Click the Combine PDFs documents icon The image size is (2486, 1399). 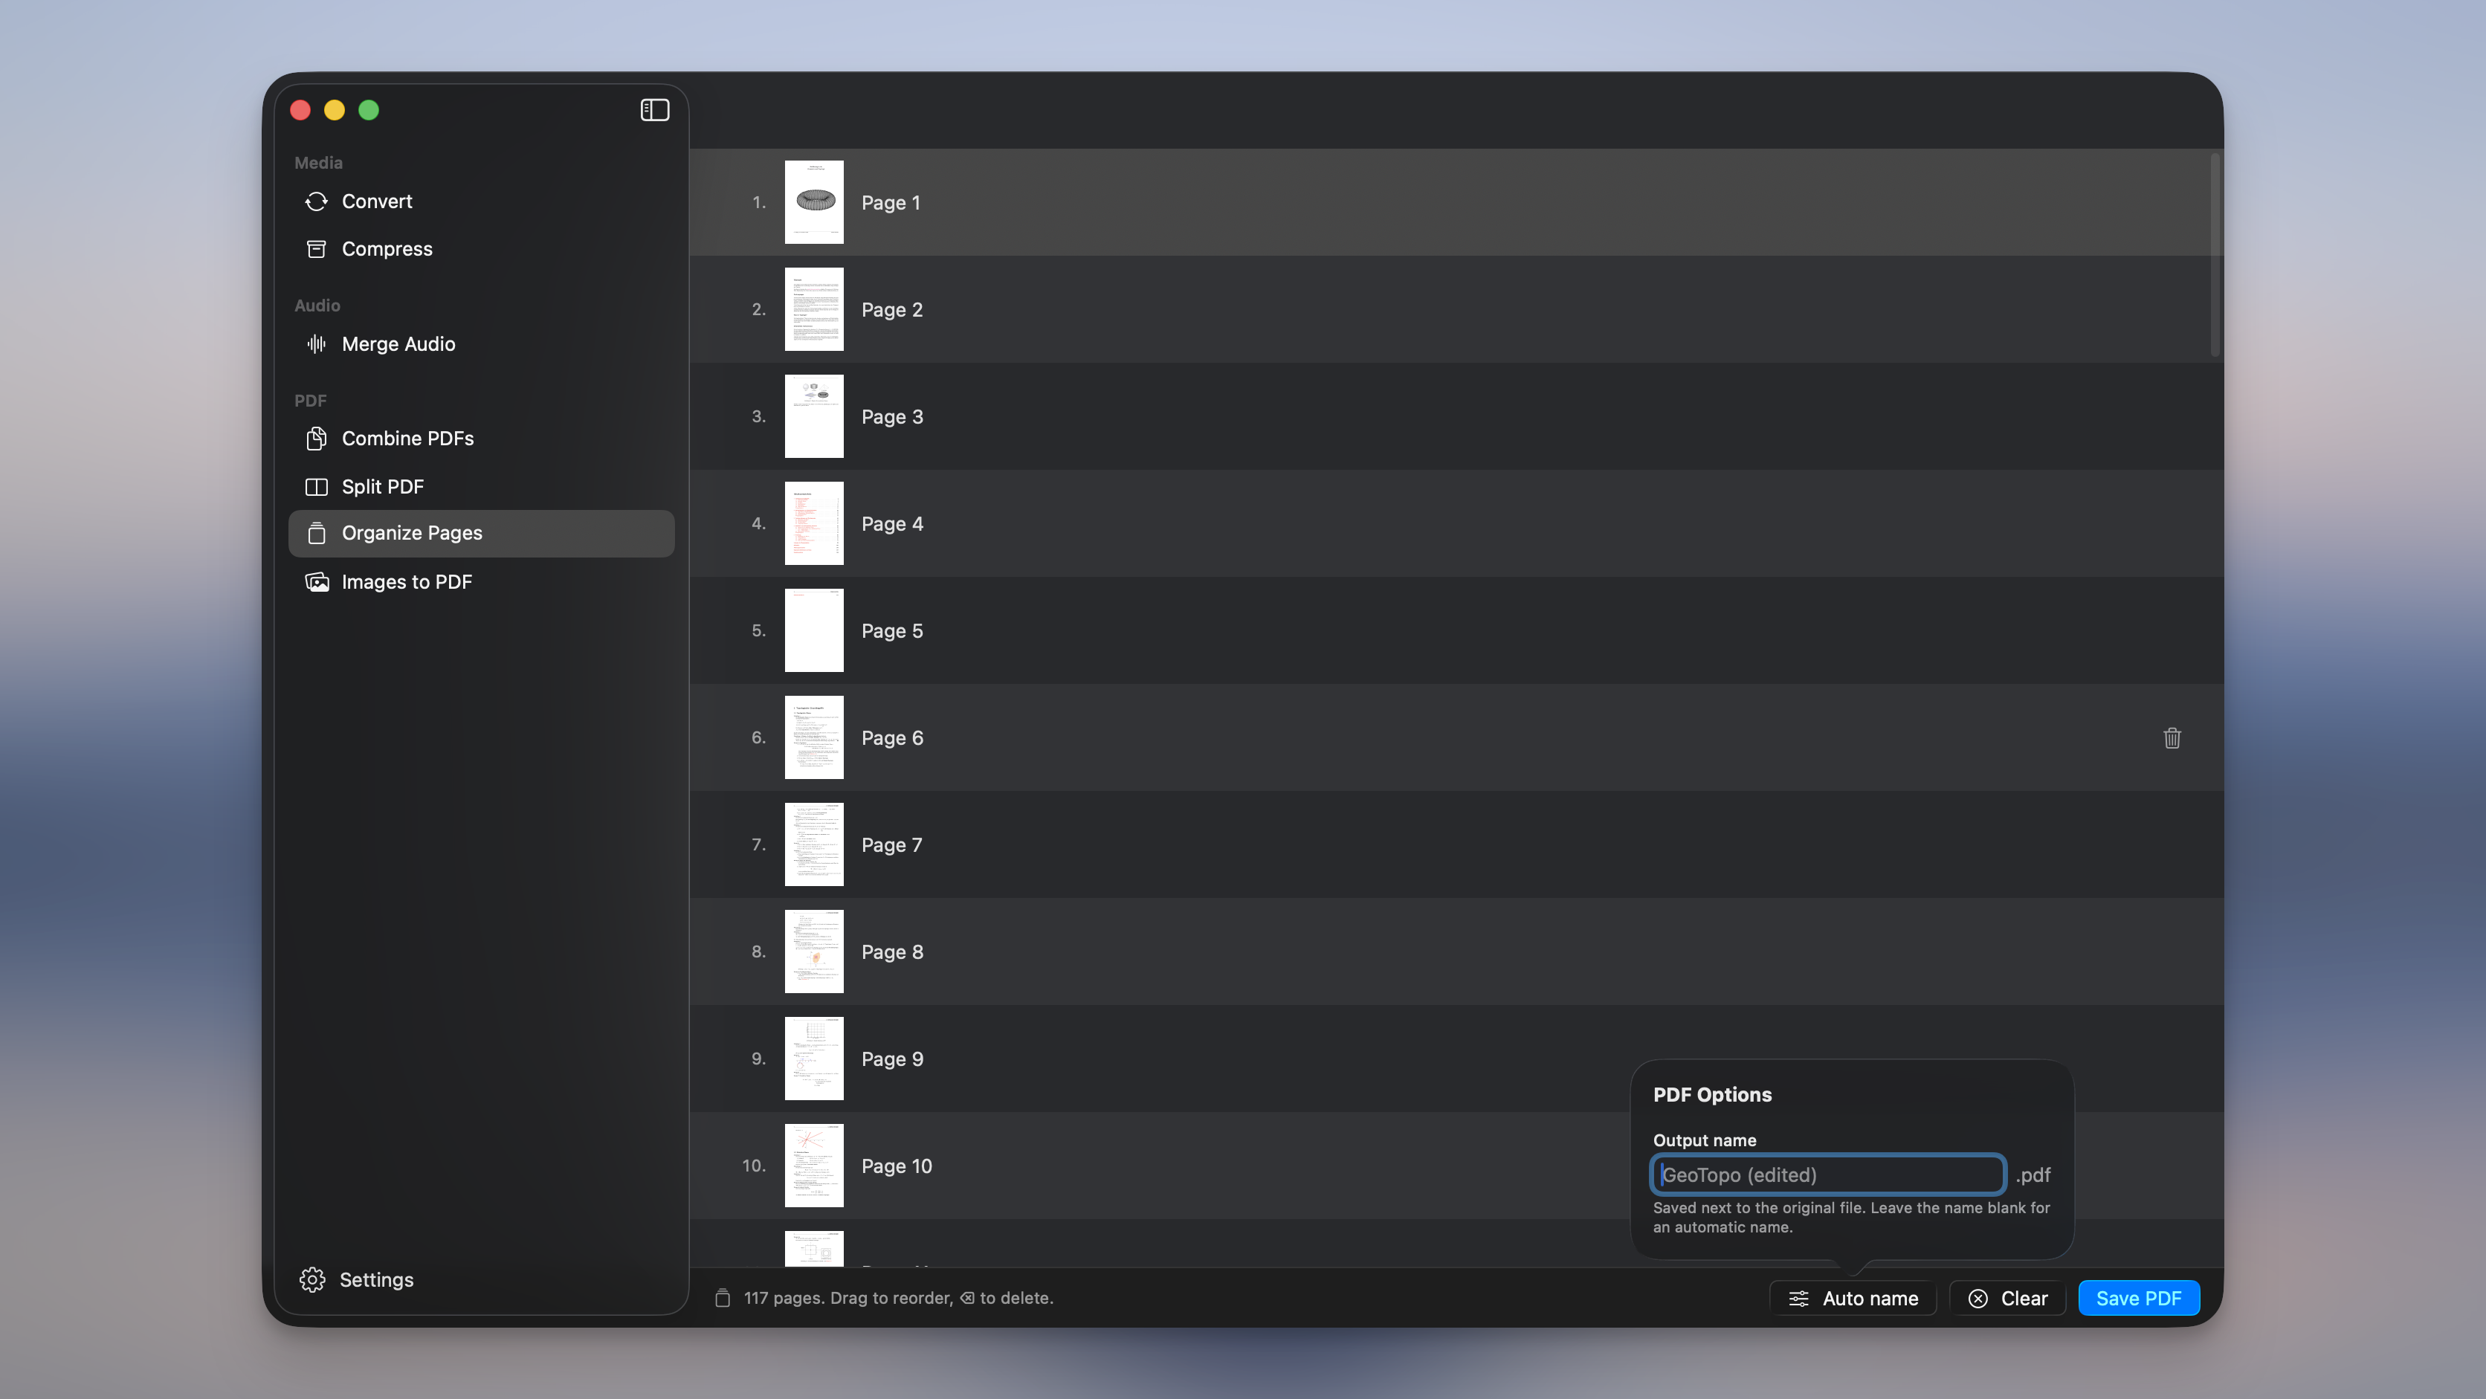[317, 438]
